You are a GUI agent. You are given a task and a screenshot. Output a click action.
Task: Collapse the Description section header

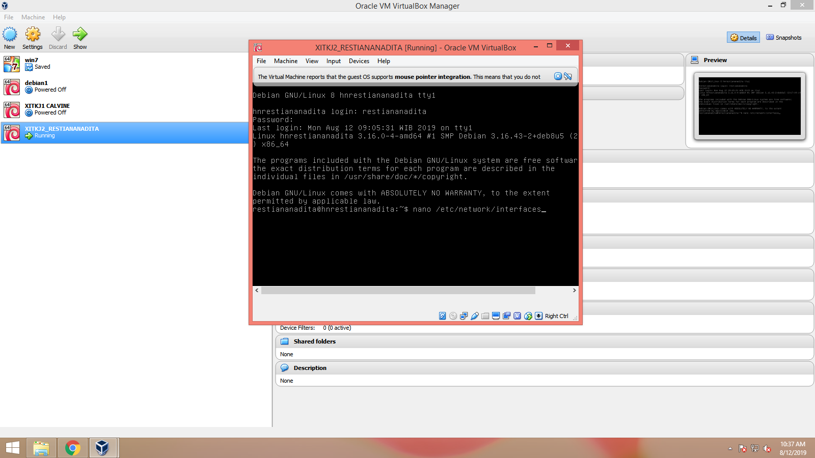545,368
